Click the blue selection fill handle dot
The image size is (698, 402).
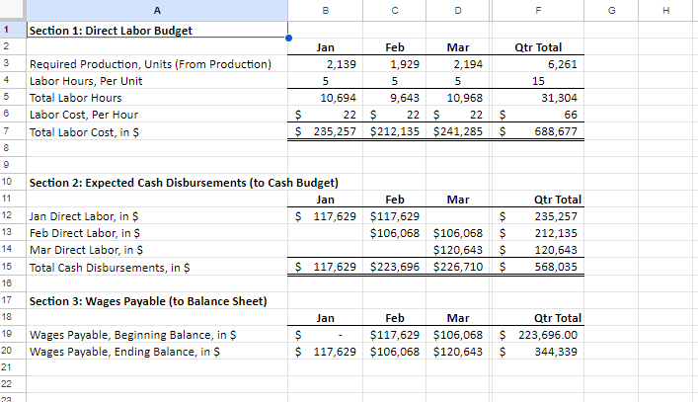tap(288, 38)
